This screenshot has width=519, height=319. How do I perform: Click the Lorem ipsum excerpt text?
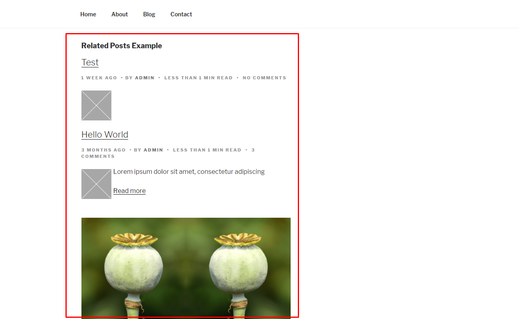(189, 172)
